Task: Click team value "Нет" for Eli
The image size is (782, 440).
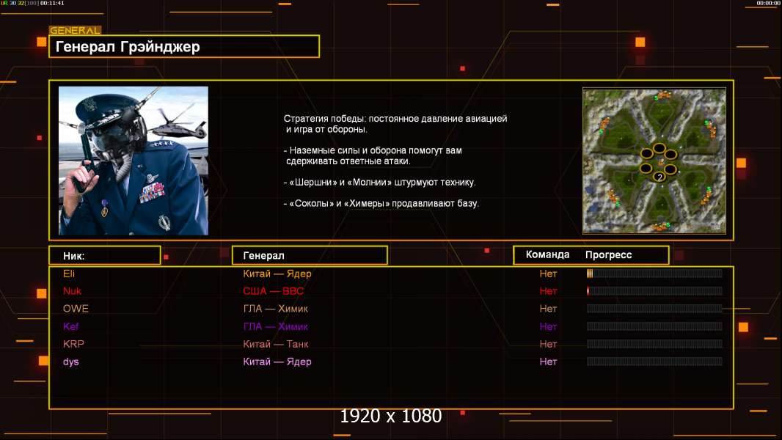Action: (x=548, y=274)
